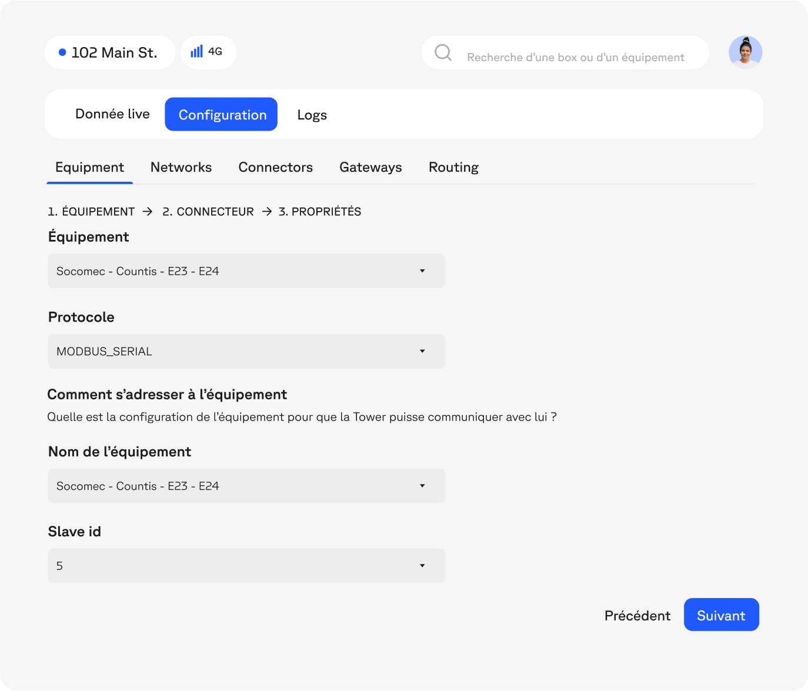The height and width of the screenshot is (691, 808).
Task: Focus the box or equipment search field
Action: click(575, 58)
